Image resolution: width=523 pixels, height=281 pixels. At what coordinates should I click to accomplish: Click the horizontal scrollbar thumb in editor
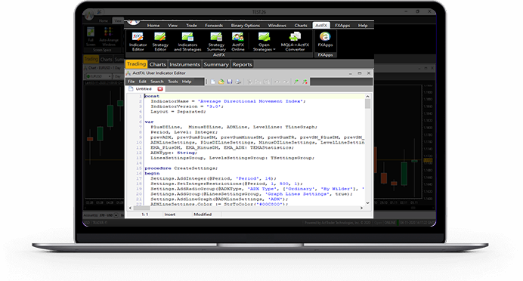(142, 208)
